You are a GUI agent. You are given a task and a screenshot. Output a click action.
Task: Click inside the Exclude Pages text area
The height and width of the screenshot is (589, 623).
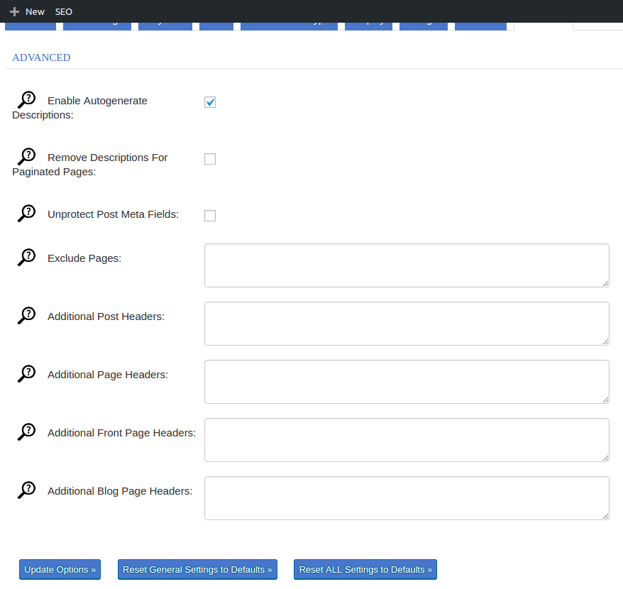tap(406, 265)
